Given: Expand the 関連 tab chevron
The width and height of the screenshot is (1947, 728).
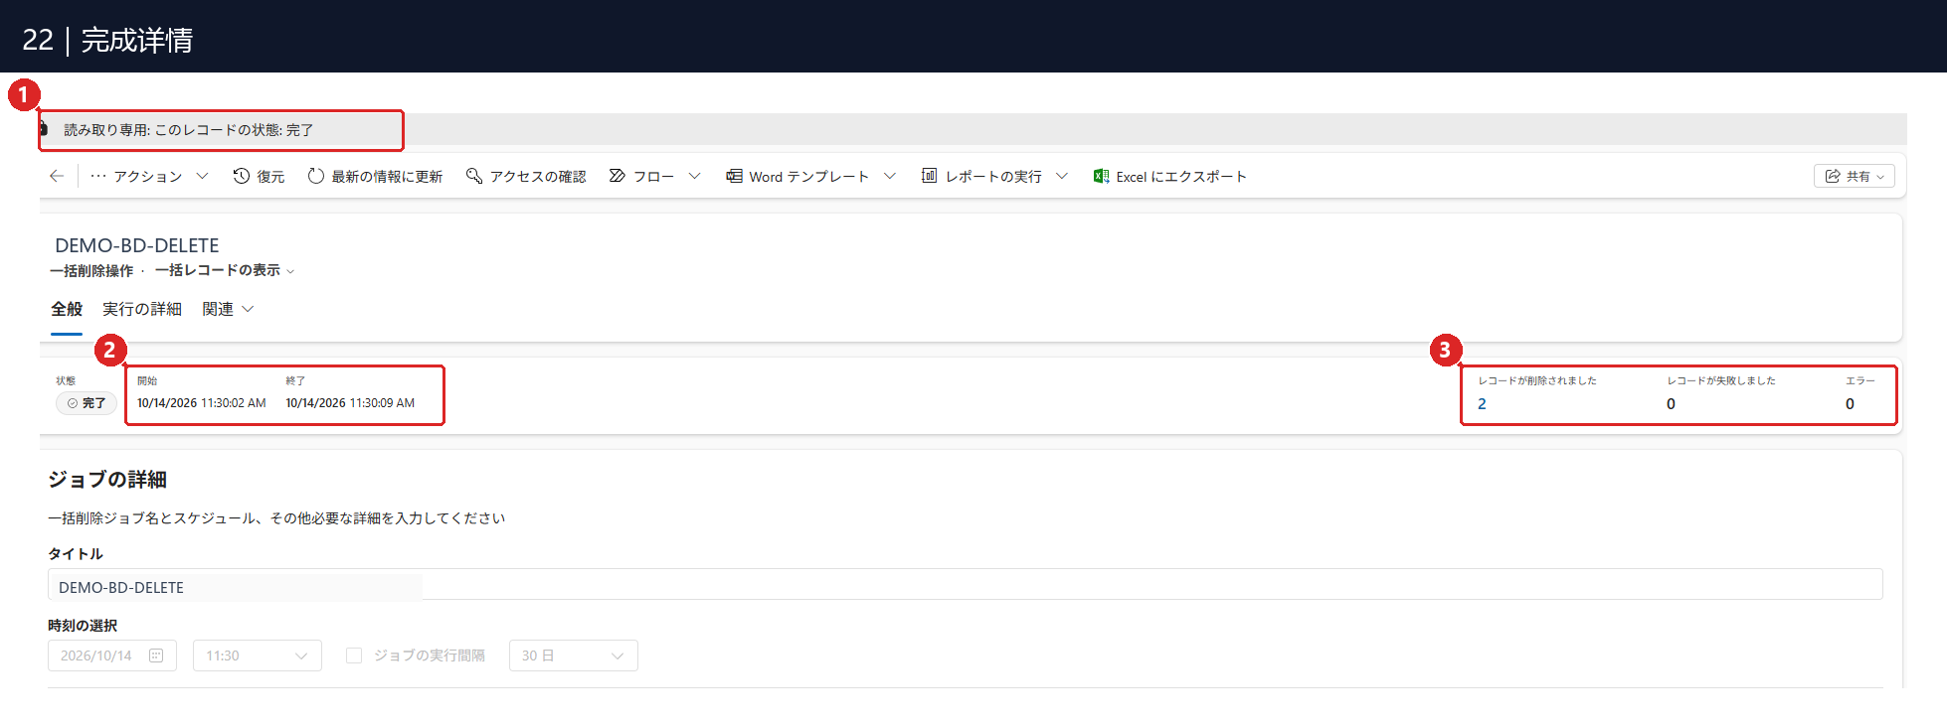Looking at the screenshot, I should pos(249,309).
